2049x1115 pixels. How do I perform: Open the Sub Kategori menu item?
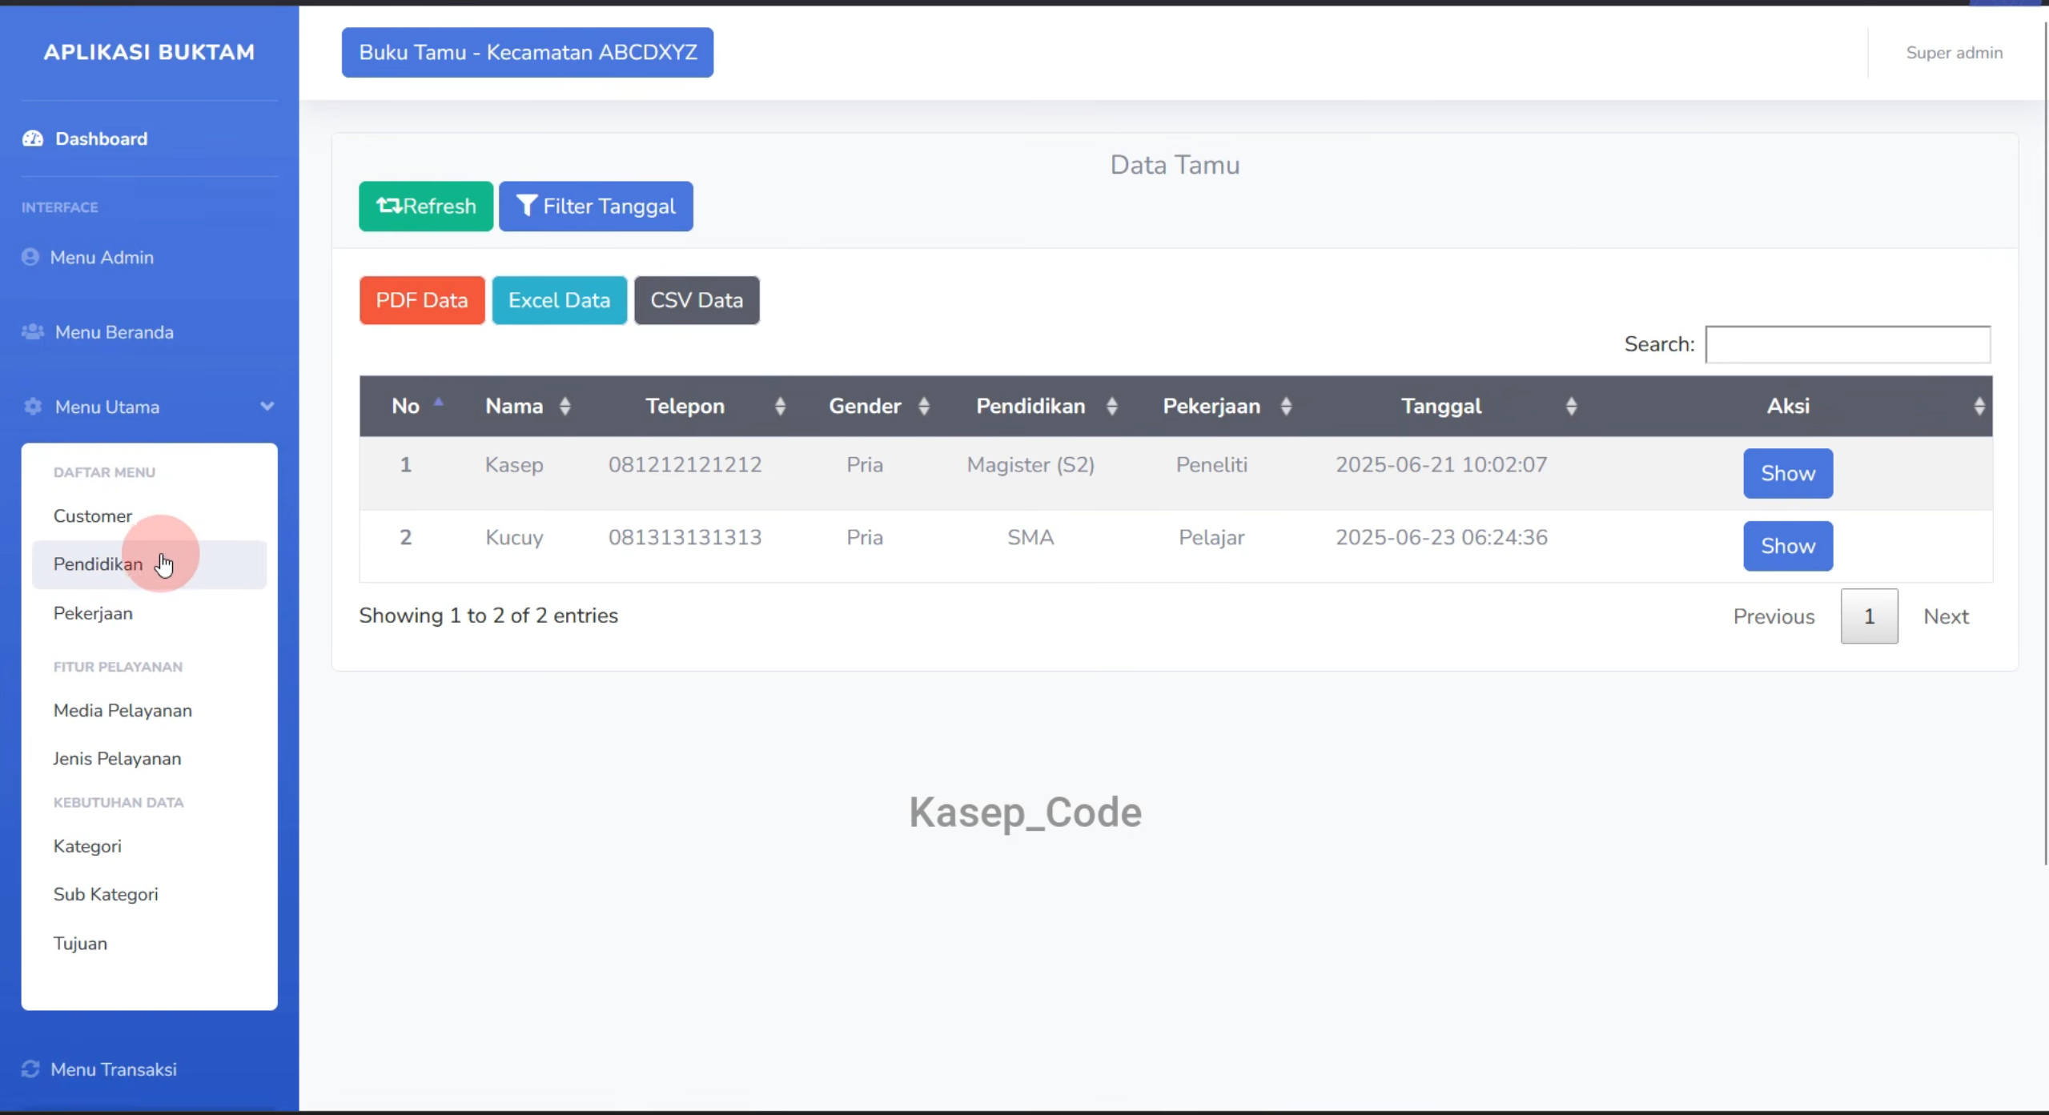pyautogui.click(x=149, y=895)
